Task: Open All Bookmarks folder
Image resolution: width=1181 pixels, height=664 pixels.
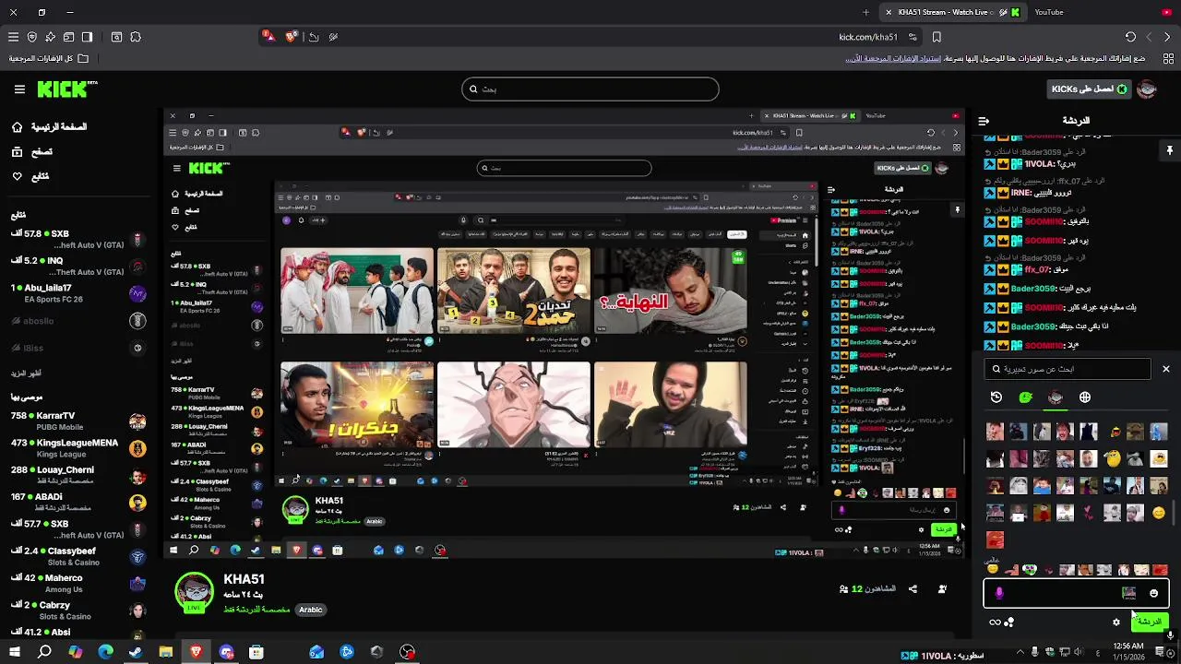Action: (x=49, y=58)
